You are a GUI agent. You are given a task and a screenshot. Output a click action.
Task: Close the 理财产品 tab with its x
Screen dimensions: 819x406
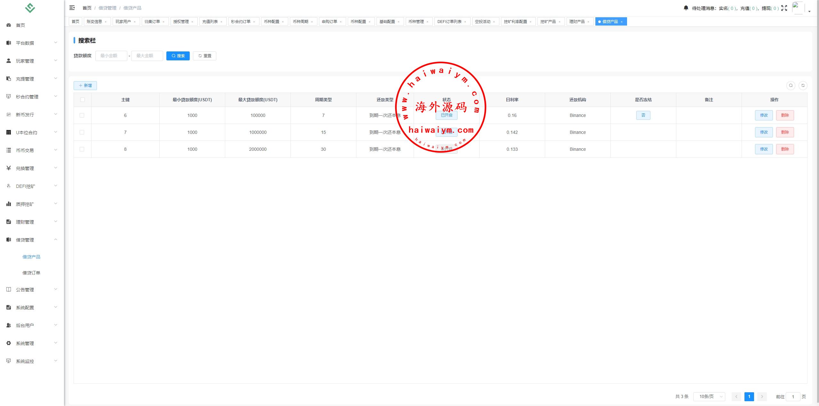(588, 22)
